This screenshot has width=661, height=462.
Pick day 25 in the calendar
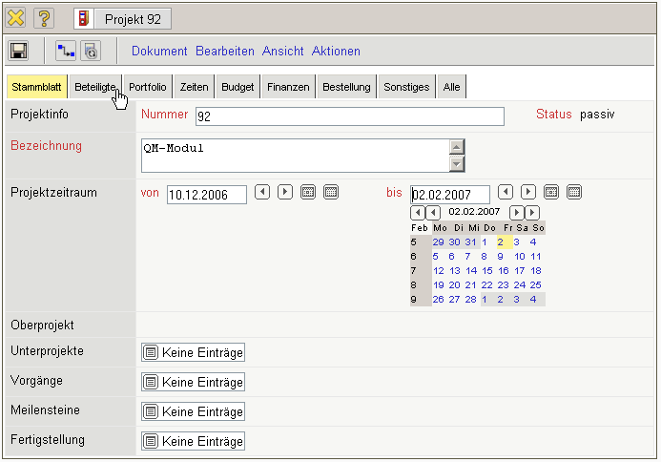[536, 285]
